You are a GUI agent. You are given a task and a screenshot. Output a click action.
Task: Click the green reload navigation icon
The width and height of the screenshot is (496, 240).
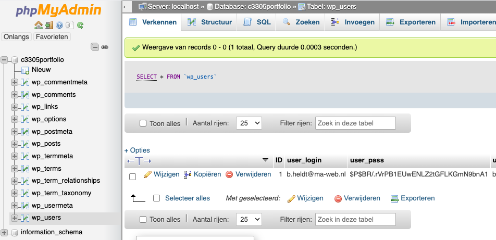point(80,25)
